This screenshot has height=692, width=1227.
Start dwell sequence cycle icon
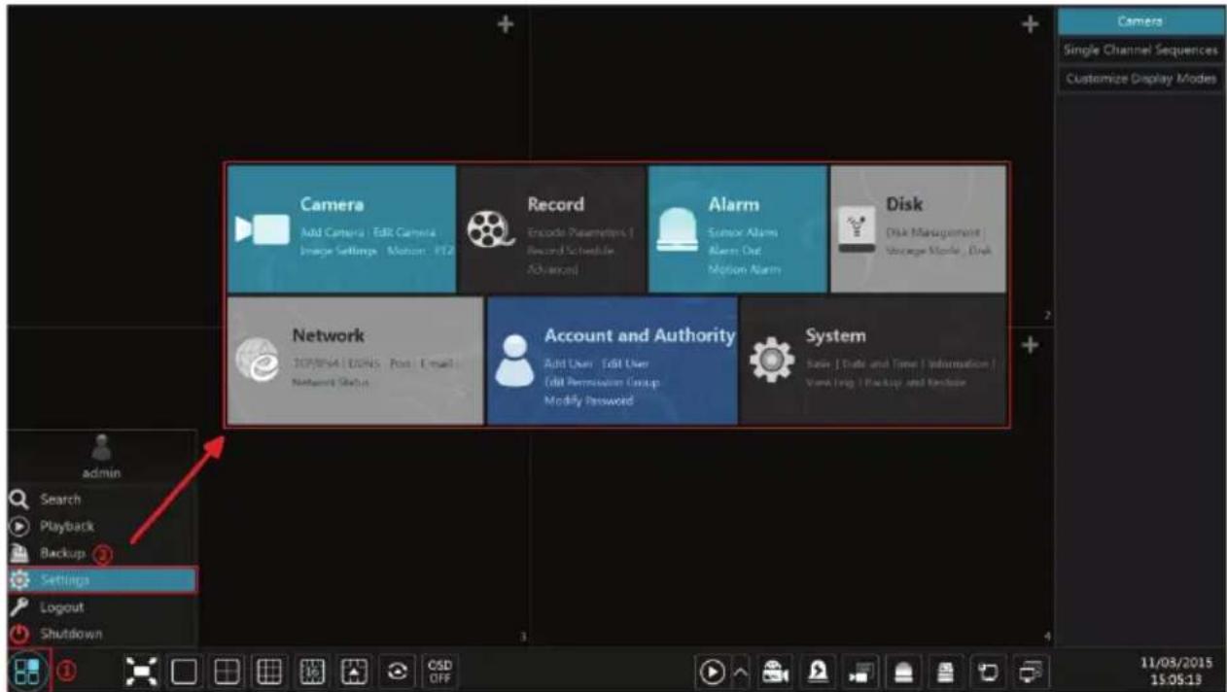tap(398, 671)
